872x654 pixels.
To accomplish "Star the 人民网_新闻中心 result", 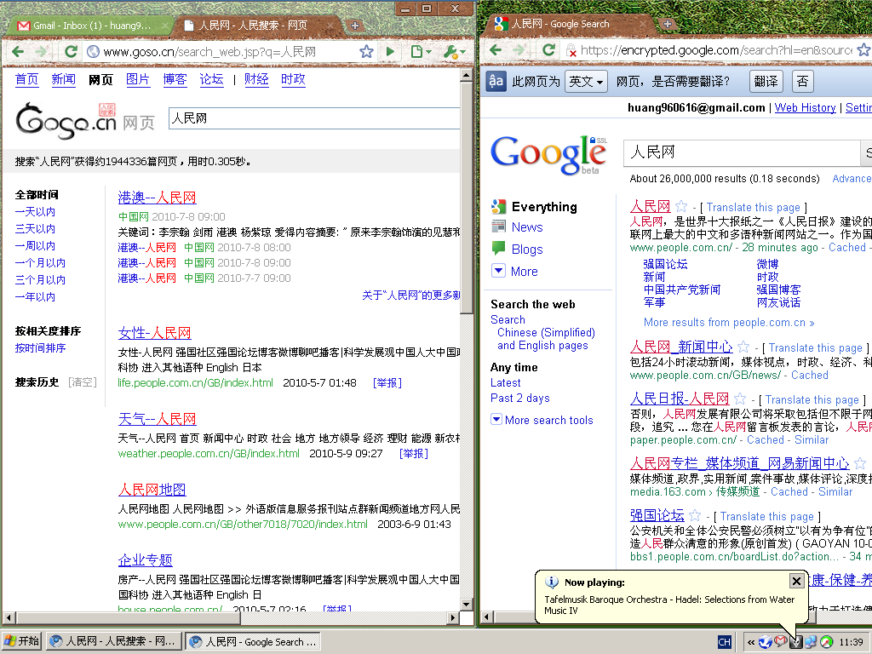I will pyautogui.click(x=743, y=347).
